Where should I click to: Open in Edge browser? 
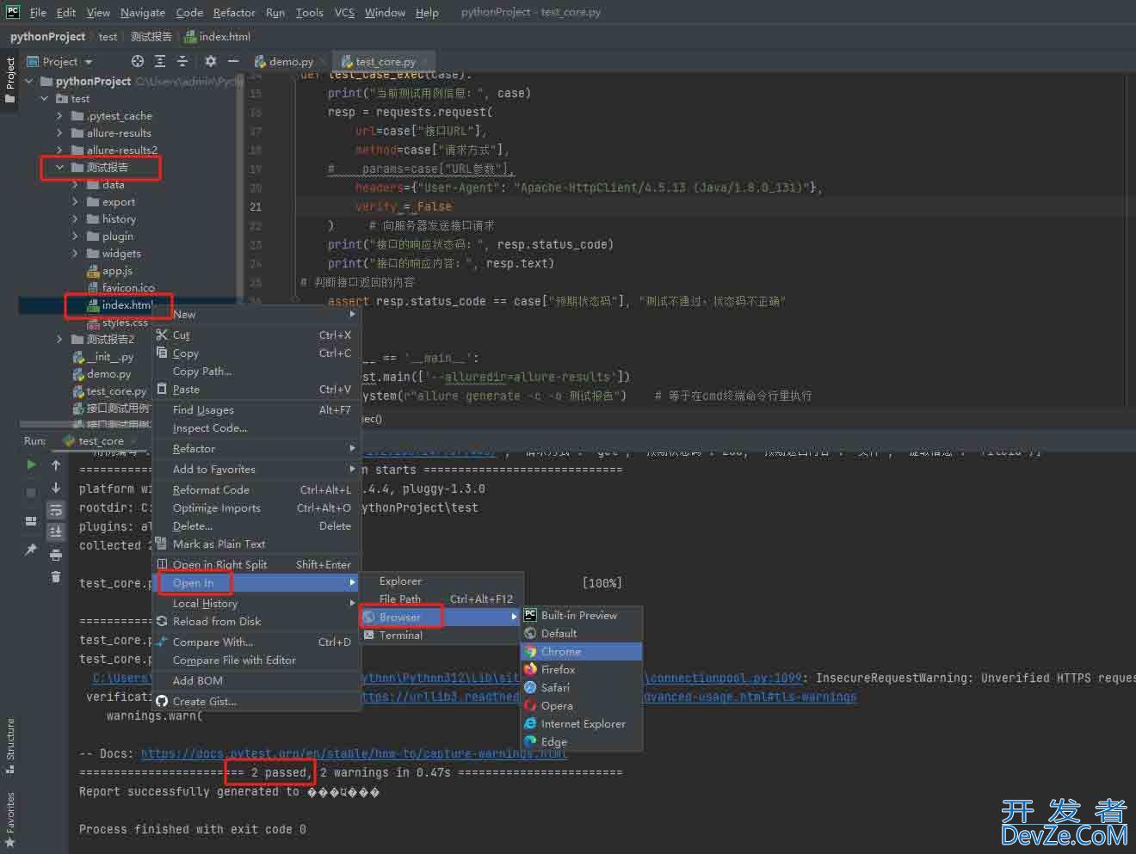pos(582,742)
